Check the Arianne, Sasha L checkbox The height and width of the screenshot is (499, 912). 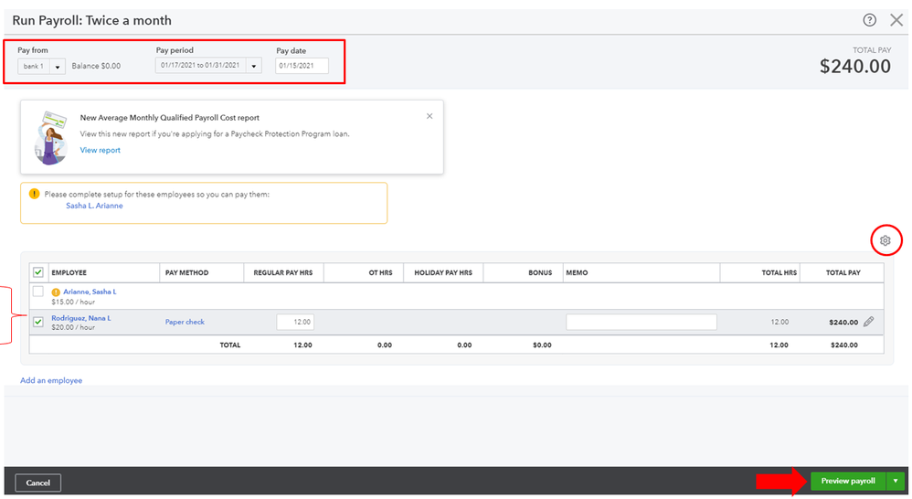click(38, 292)
